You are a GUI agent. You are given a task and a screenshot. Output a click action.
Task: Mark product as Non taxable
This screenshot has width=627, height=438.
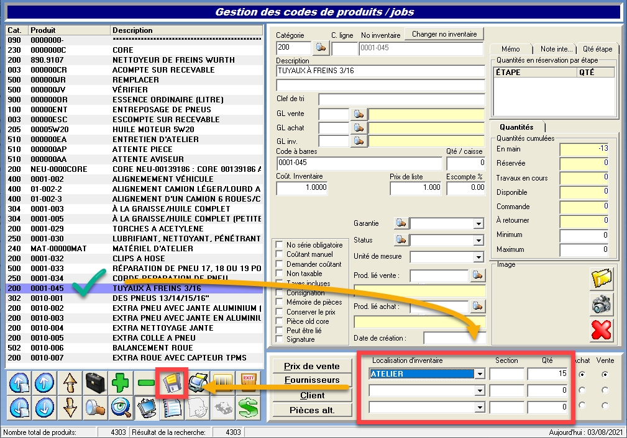[x=280, y=274]
